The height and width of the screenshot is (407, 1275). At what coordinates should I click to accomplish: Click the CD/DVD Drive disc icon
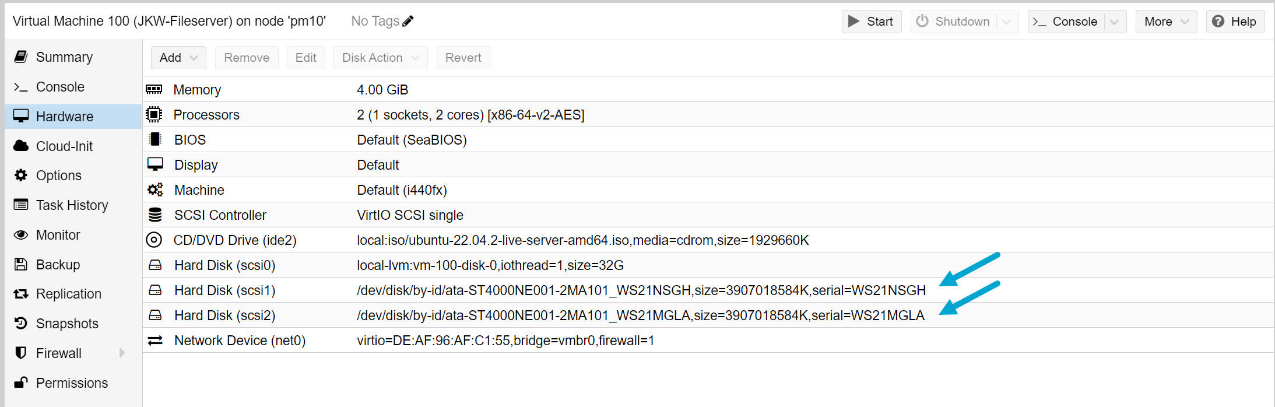(x=154, y=240)
